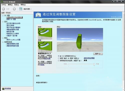Open 更改平板显示器缩放 in the tree
Image resolution: width=125 pixels, height=91 pixels.
coord(13,27)
